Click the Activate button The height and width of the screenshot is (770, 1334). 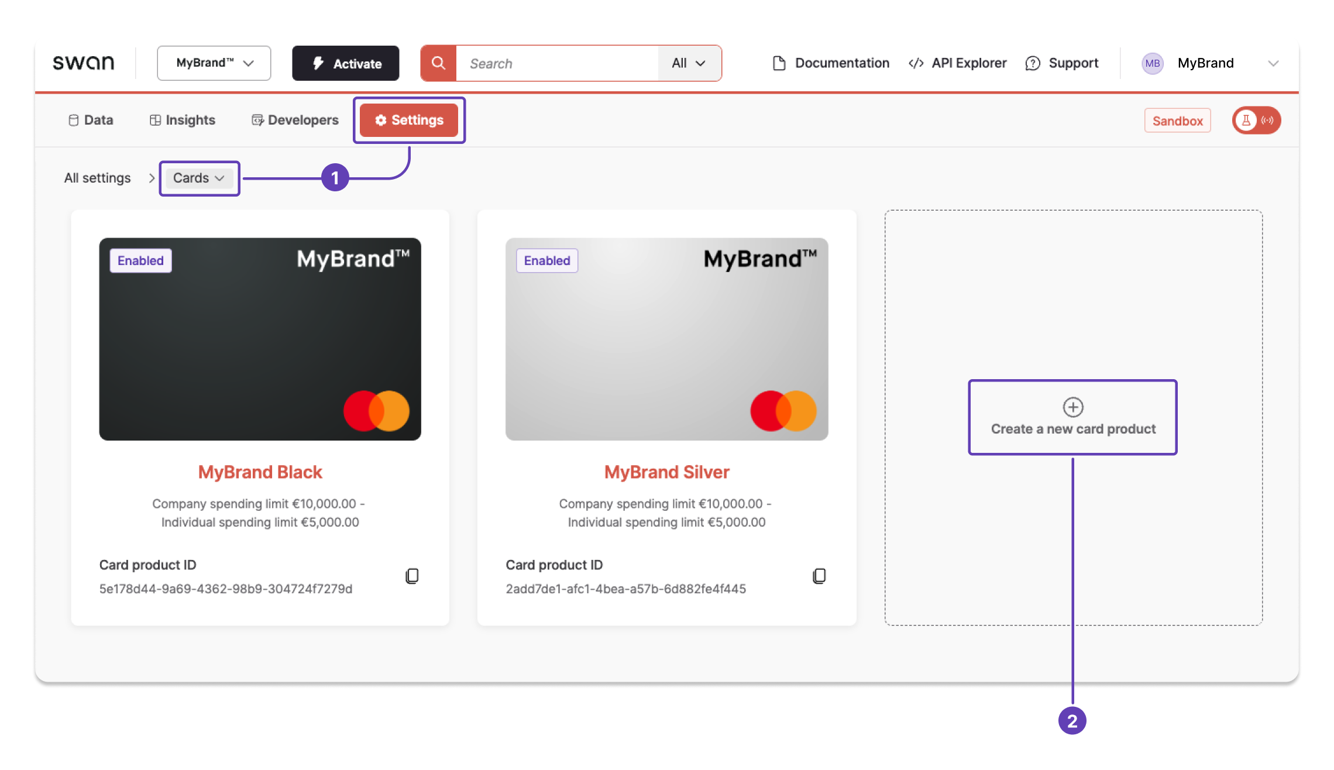click(346, 63)
